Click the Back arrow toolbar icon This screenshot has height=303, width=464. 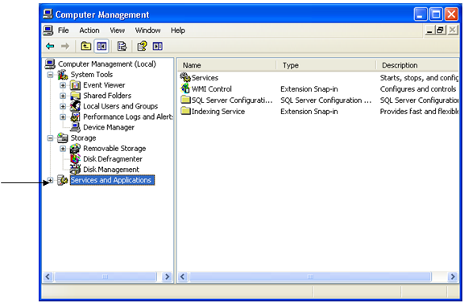(x=50, y=46)
